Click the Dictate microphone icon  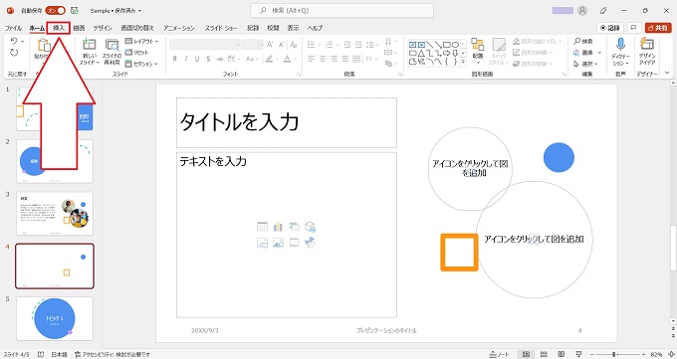tap(620, 45)
